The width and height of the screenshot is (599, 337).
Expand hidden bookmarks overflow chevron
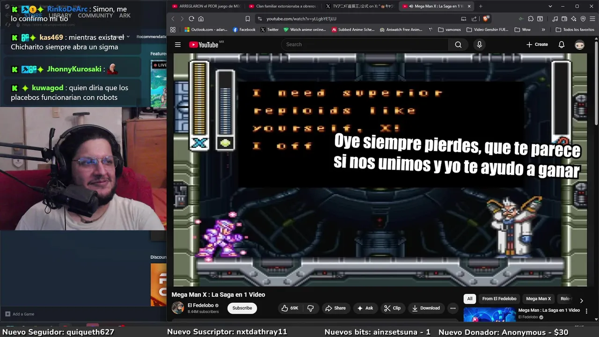coord(543,29)
